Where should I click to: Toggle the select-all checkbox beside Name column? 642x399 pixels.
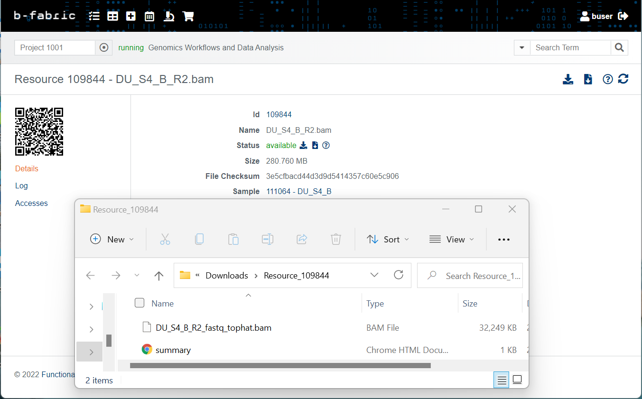[x=140, y=303]
